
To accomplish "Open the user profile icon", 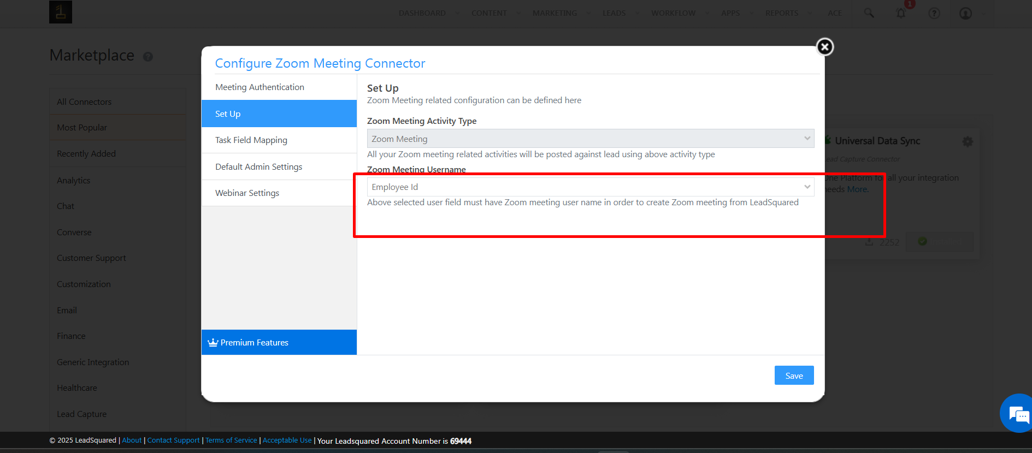I will tap(966, 13).
